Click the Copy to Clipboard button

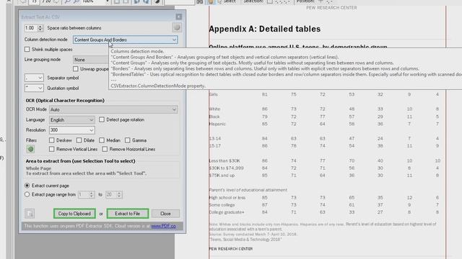[74, 214]
